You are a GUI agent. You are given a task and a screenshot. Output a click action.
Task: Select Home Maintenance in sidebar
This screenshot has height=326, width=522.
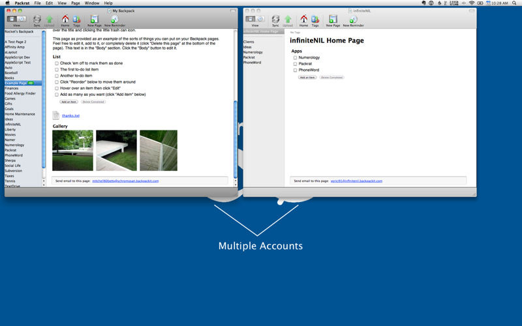[x=20, y=114]
